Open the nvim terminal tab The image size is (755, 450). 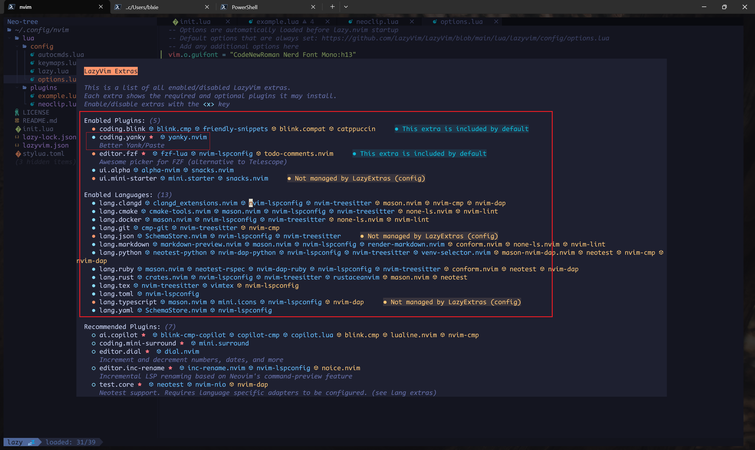click(x=57, y=7)
